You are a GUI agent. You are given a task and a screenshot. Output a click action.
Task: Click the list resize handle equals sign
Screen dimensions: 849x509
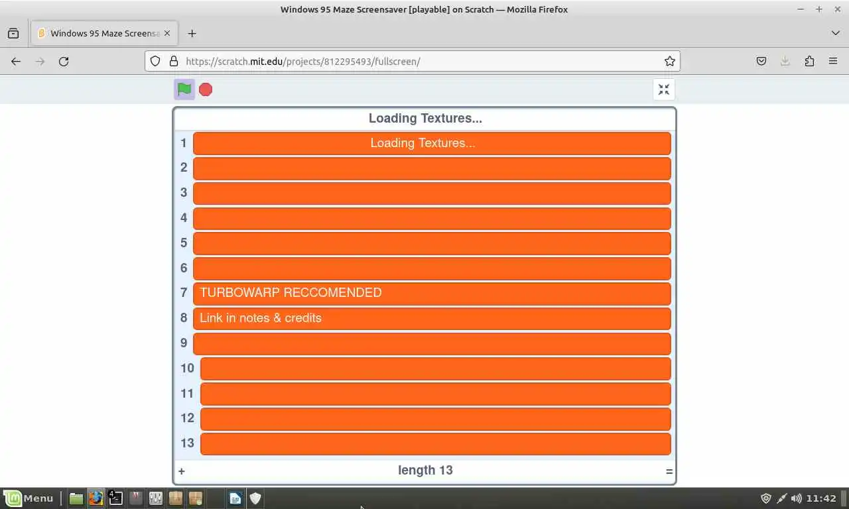click(x=669, y=471)
